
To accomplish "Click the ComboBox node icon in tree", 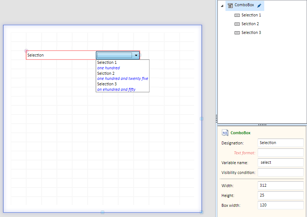I will (230, 5).
